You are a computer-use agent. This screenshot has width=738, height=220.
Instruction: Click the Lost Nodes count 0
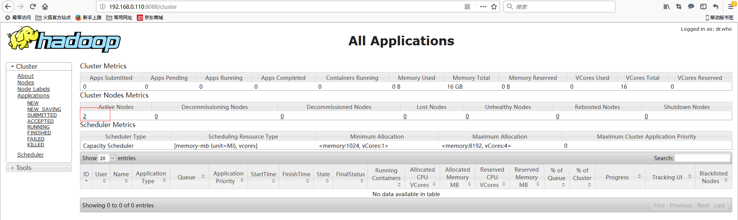click(405, 116)
